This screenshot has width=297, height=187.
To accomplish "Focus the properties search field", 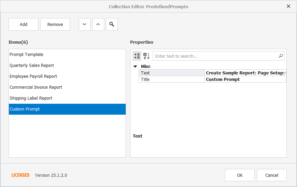I will pos(216,56).
